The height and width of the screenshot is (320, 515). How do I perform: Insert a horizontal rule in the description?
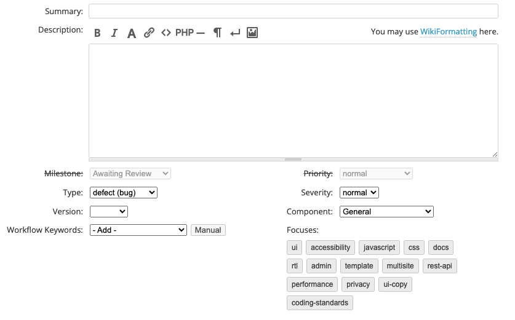point(201,33)
